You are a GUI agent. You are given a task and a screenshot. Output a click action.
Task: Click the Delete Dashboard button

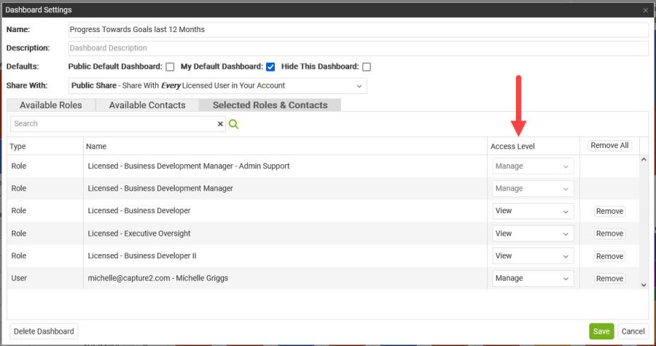click(x=44, y=331)
